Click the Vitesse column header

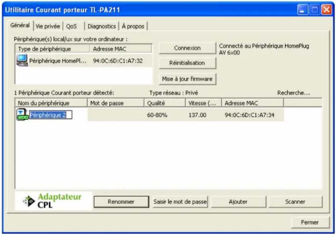pos(203,103)
